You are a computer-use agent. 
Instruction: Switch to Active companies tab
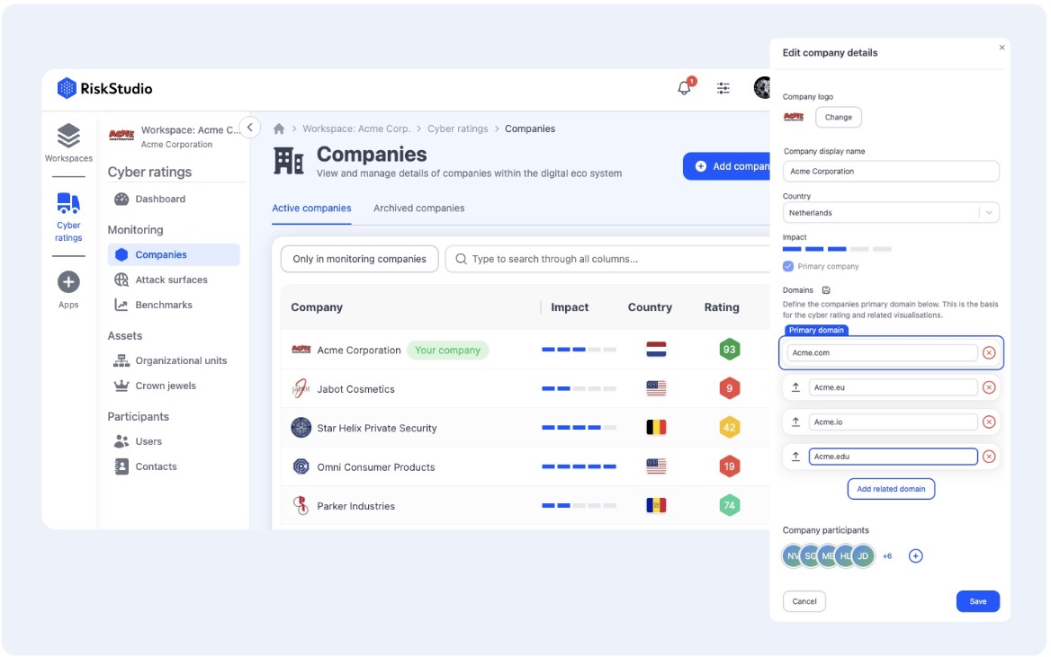[x=311, y=209]
